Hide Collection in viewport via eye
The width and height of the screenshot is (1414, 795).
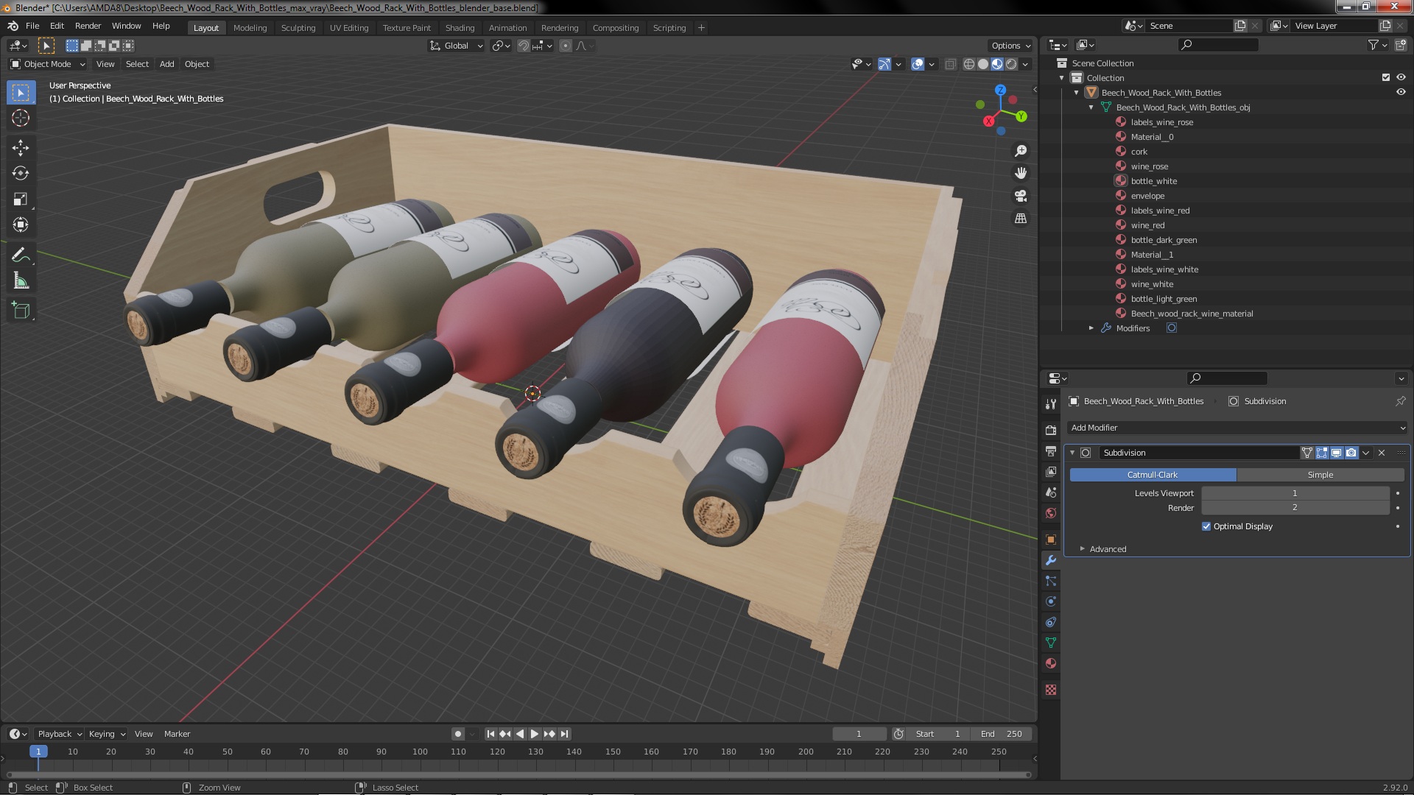tap(1401, 77)
